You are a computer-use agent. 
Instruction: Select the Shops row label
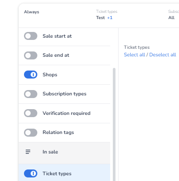50,75
